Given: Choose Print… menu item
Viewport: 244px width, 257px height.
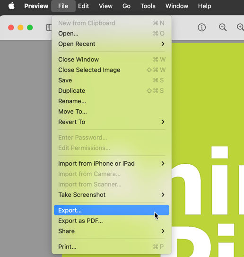Looking at the screenshot, I should point(112,247).
